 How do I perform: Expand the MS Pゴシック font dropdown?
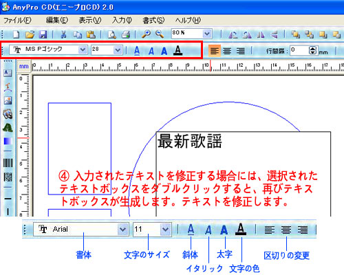[x=83, y=49]
